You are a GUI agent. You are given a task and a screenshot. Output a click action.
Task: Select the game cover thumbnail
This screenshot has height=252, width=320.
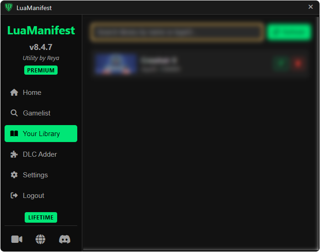click(116, 64)
